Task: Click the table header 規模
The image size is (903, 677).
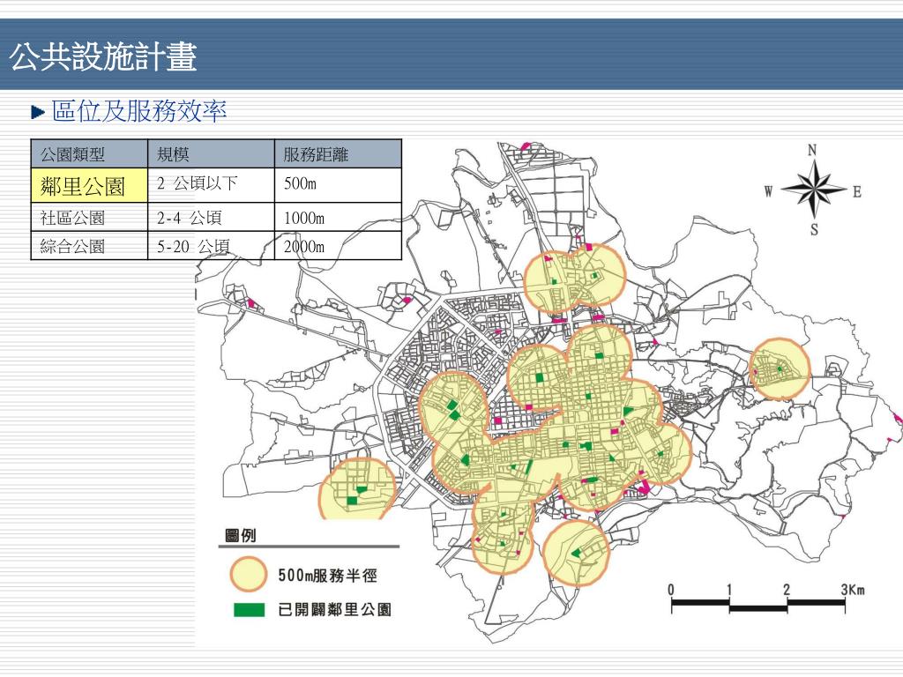Action: coord(212,153)
